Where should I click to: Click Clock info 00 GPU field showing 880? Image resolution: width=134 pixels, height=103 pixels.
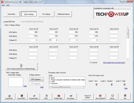[33, 32]
